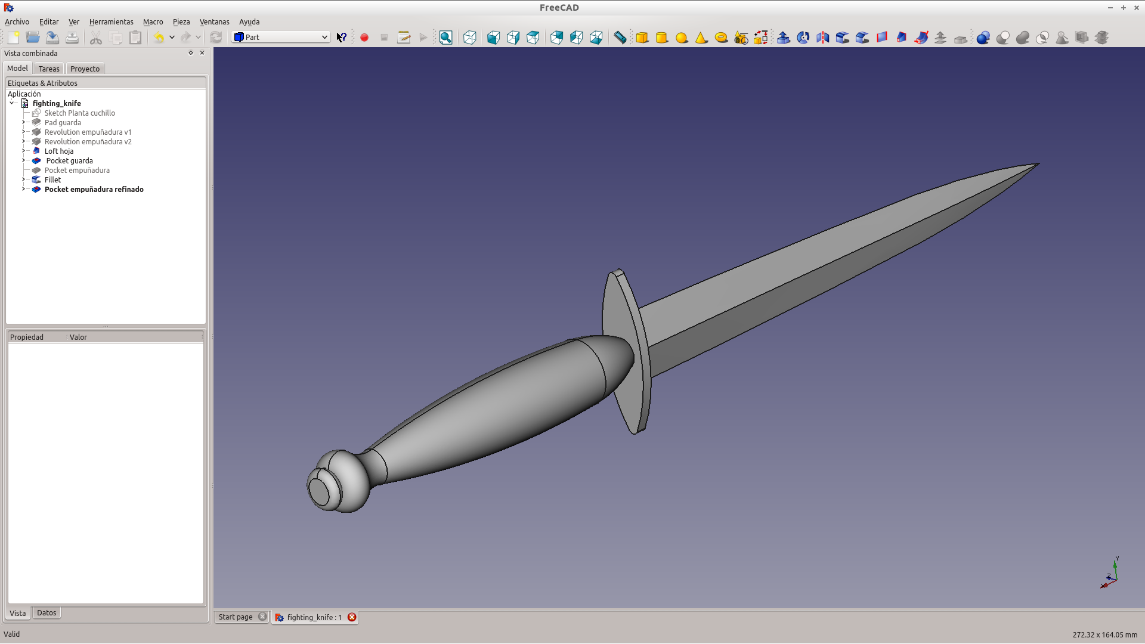Open the Loft tool
This screenshot has height=644, width=1145.
[902, 38]
